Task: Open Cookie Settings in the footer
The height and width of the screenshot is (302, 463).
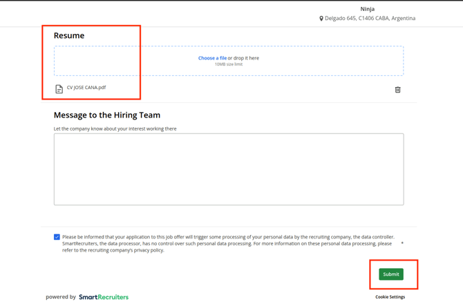Action: point(390,297)
